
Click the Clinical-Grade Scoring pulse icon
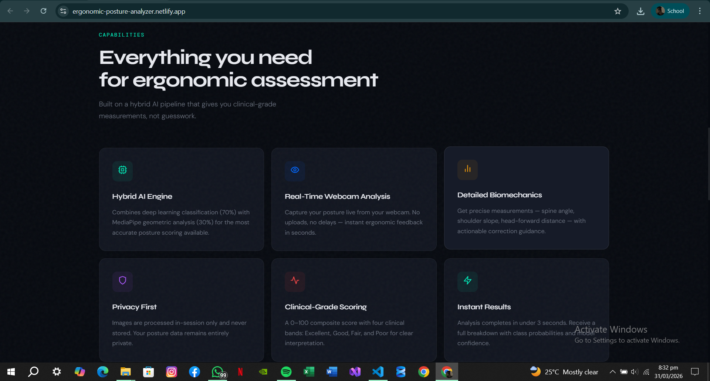pos(295,280)
